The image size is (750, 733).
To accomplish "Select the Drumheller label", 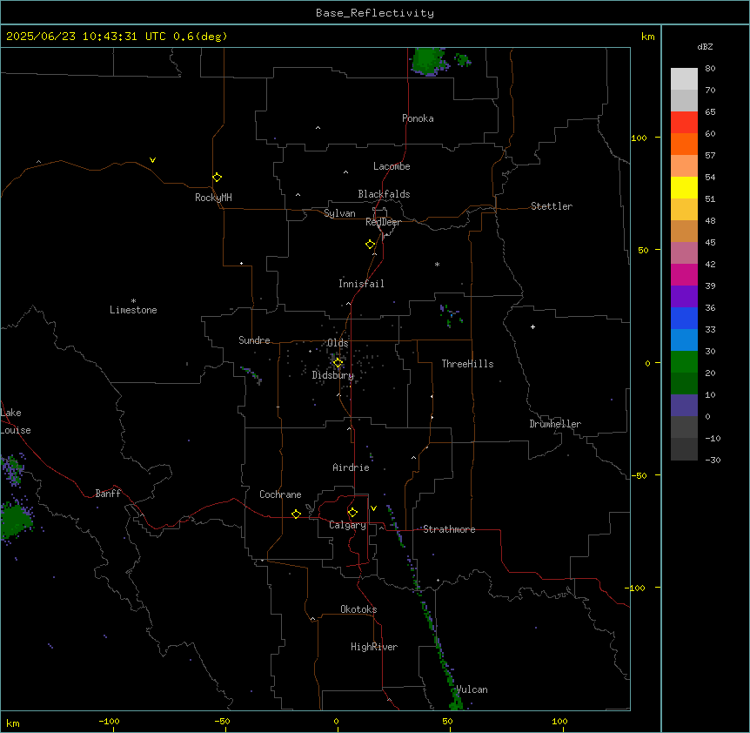I will tap(555, 424).
